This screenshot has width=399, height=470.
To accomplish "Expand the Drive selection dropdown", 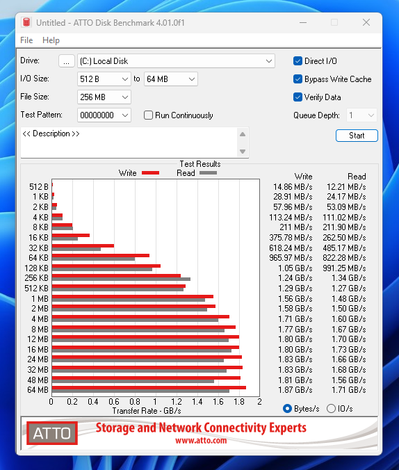I will click(x=176, y=61).
